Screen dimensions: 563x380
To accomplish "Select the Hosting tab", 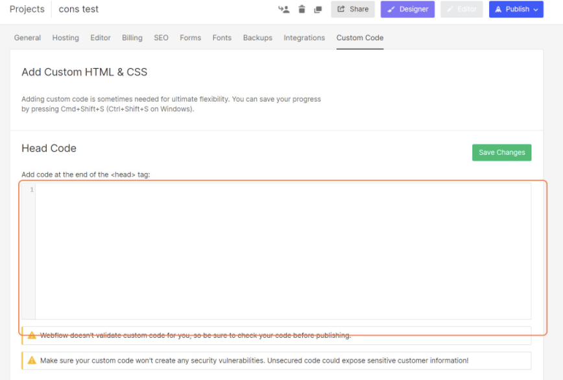I will 66,38.
